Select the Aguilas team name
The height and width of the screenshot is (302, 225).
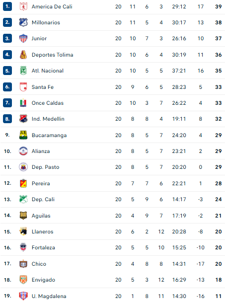(41, 216)
